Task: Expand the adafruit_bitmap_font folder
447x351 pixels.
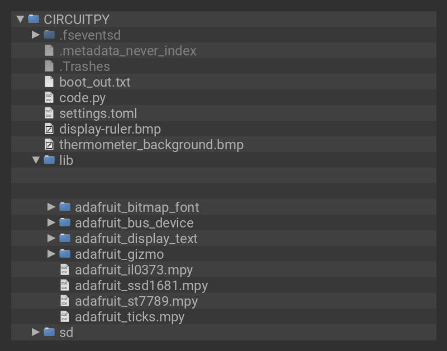Action: [x=51, y=207]
